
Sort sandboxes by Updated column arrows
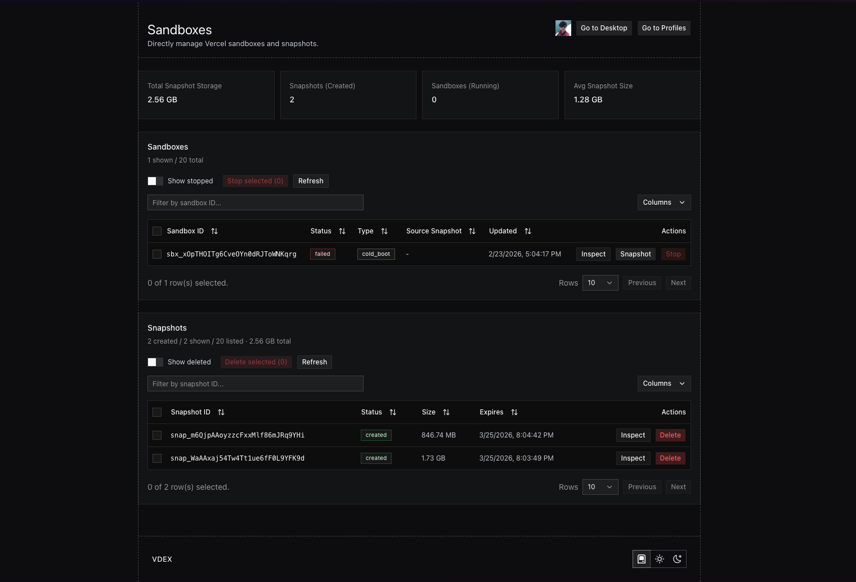coord(528,231)
